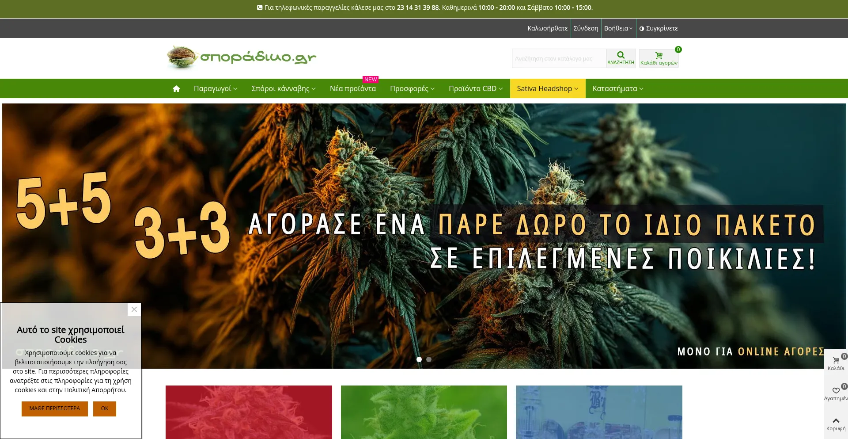The width and height of the screenshot is (848, 439).
Task: Open the Βοήθεια dropdown in top bar
Action: tap(618, 28)
